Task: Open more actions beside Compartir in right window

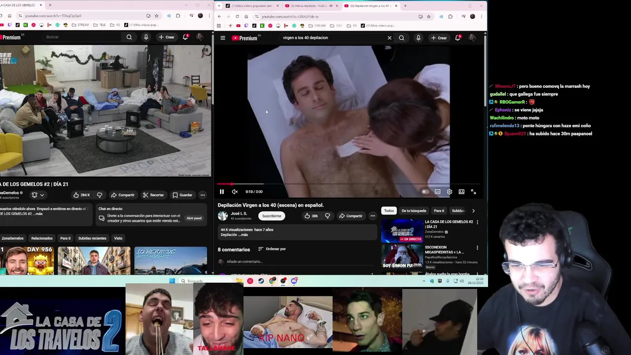Action: click(373, 216)
